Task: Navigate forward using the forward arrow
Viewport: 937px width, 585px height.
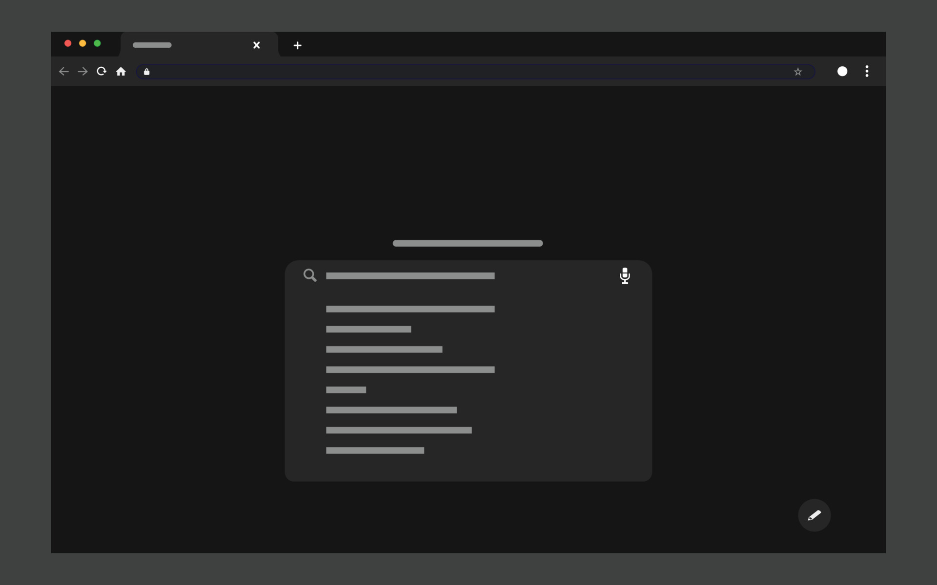Action: (82, 71)
